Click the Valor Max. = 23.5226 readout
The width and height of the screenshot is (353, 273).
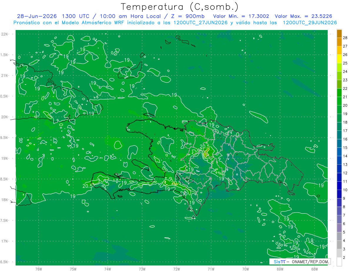303,16
